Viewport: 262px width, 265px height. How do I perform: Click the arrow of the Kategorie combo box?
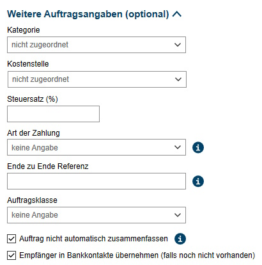178,45
